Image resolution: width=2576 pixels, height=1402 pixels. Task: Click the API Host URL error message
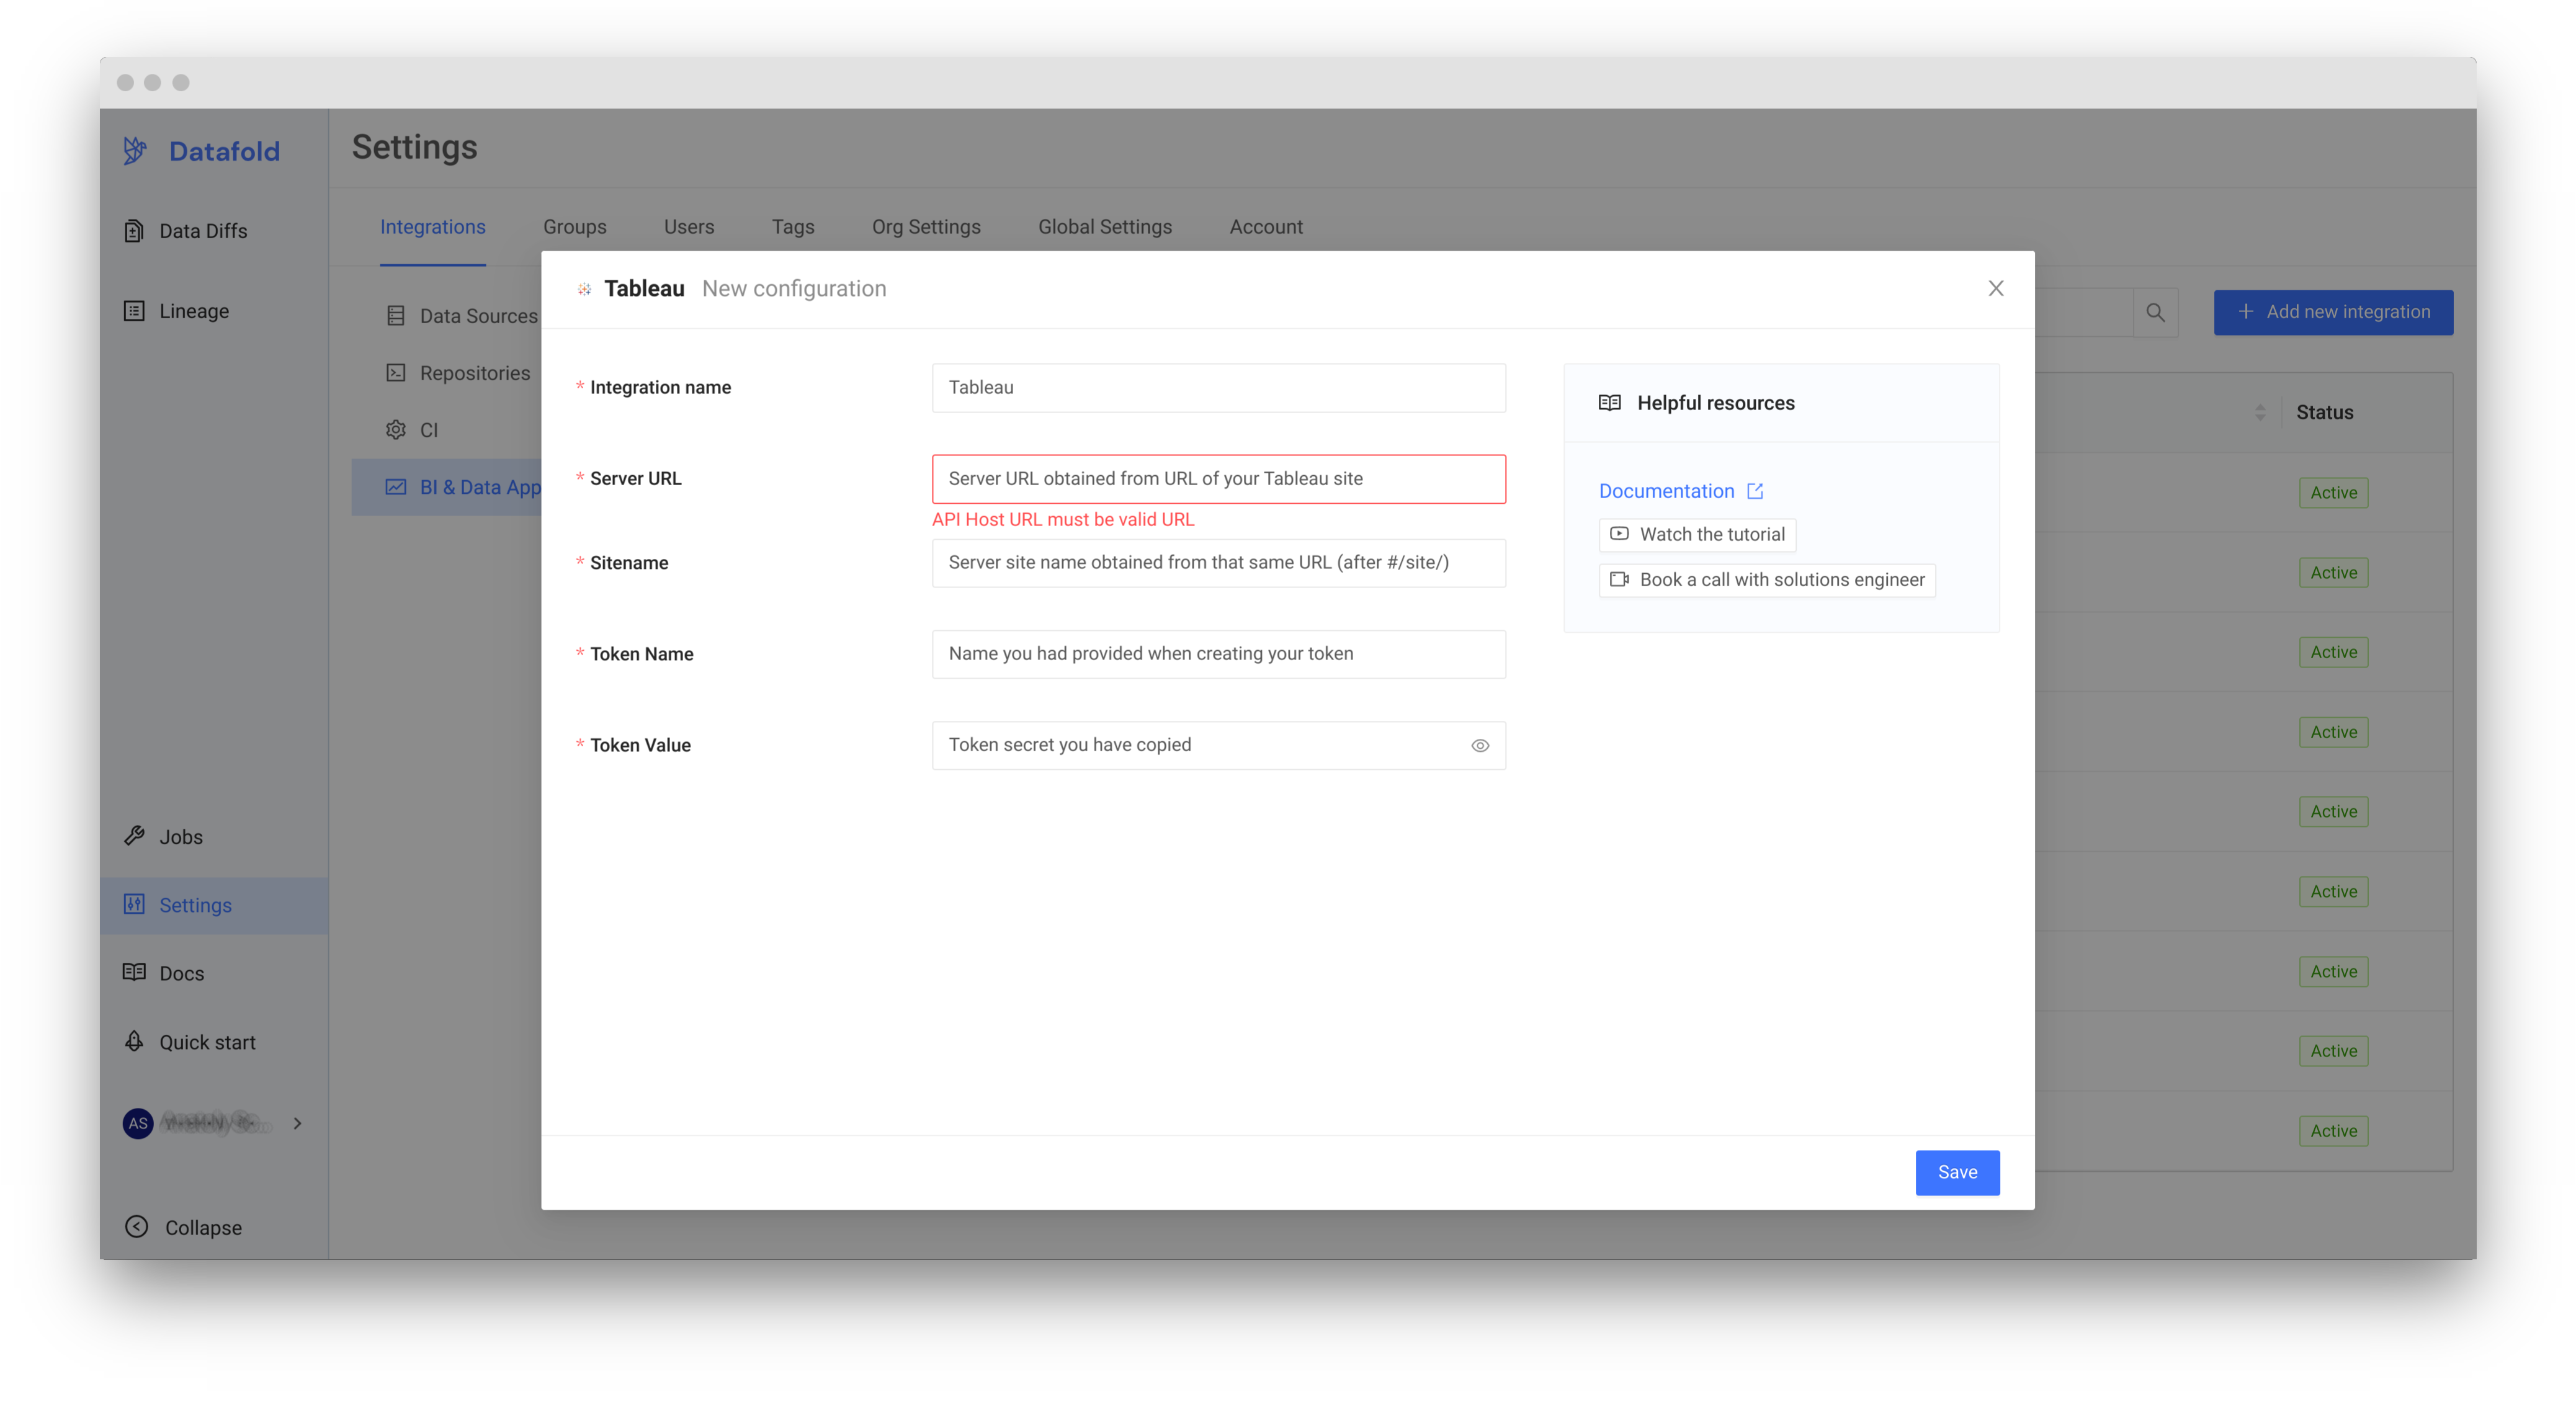tap(1063, 520)
